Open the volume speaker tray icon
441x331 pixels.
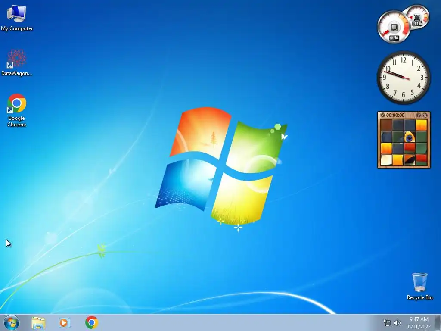(398, 323)
